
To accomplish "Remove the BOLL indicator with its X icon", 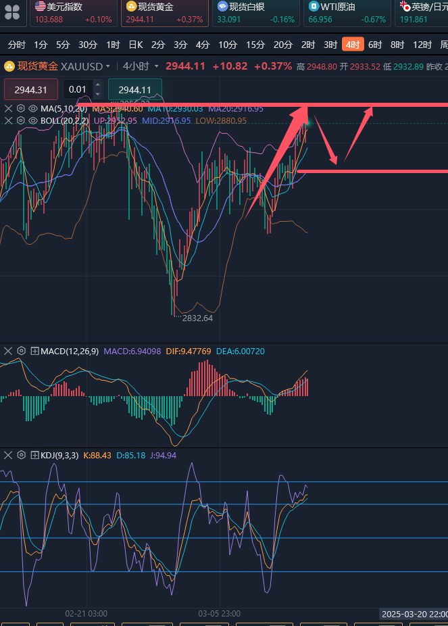I will coord(9,121).
